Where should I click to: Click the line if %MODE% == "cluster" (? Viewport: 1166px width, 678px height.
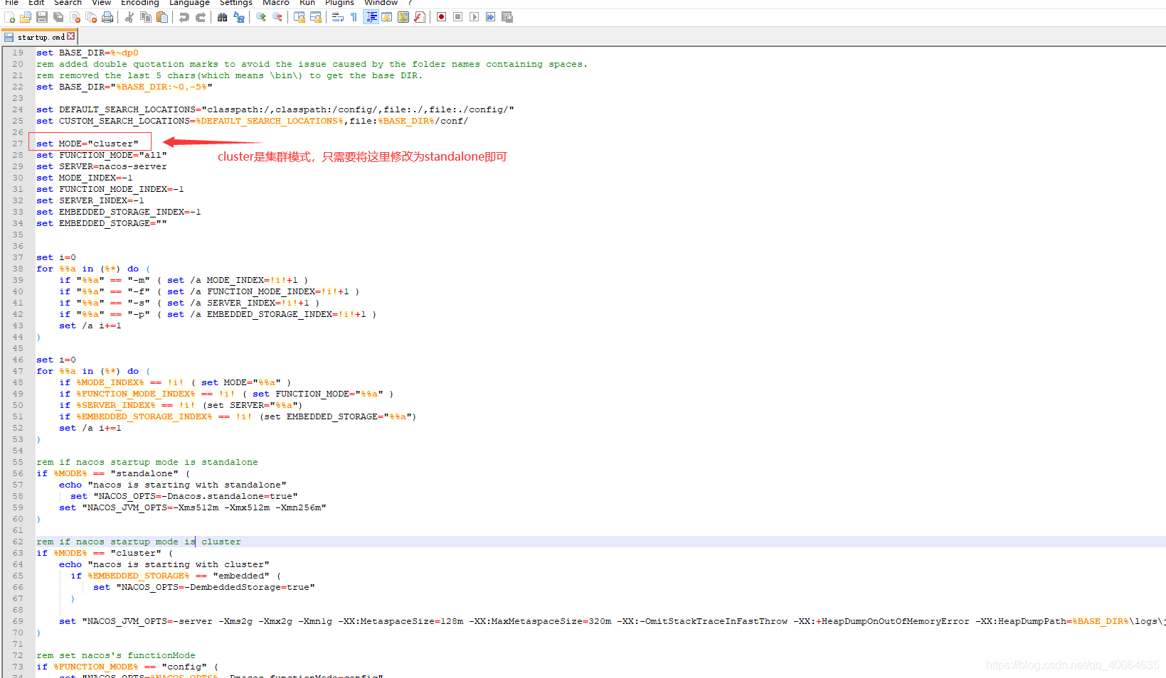tap(105, 553)
